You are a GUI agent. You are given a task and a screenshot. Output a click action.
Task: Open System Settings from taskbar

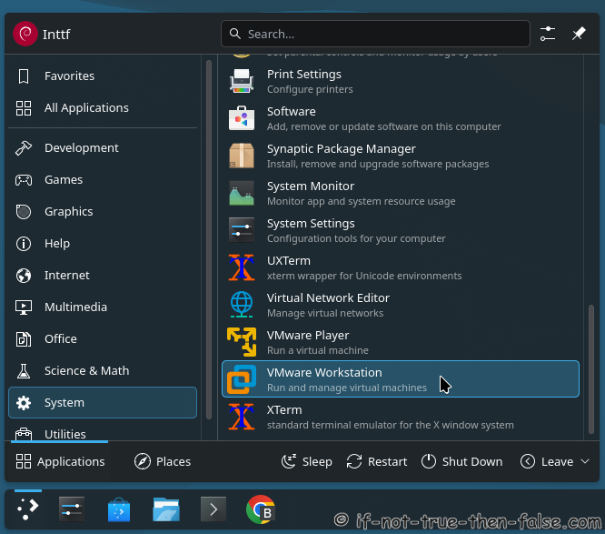point(72,509)
